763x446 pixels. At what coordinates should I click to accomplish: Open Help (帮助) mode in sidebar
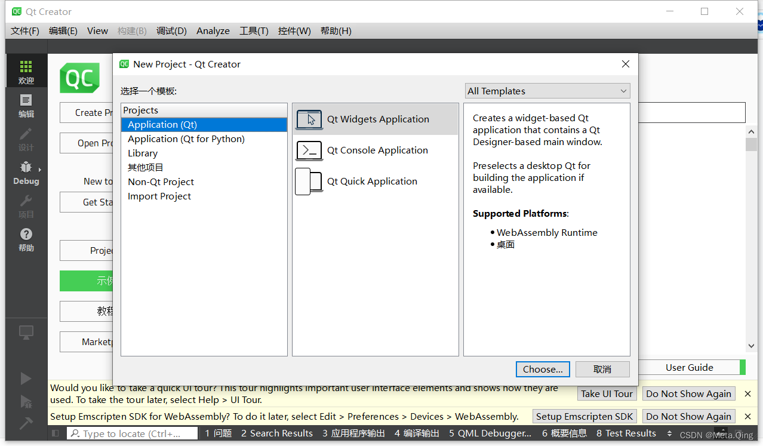coord(26,239)
